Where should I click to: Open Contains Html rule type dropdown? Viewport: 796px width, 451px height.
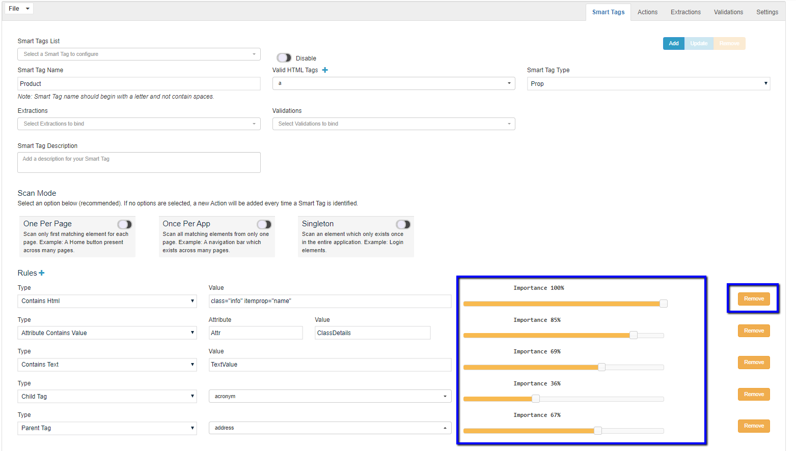tap(107, 301)
